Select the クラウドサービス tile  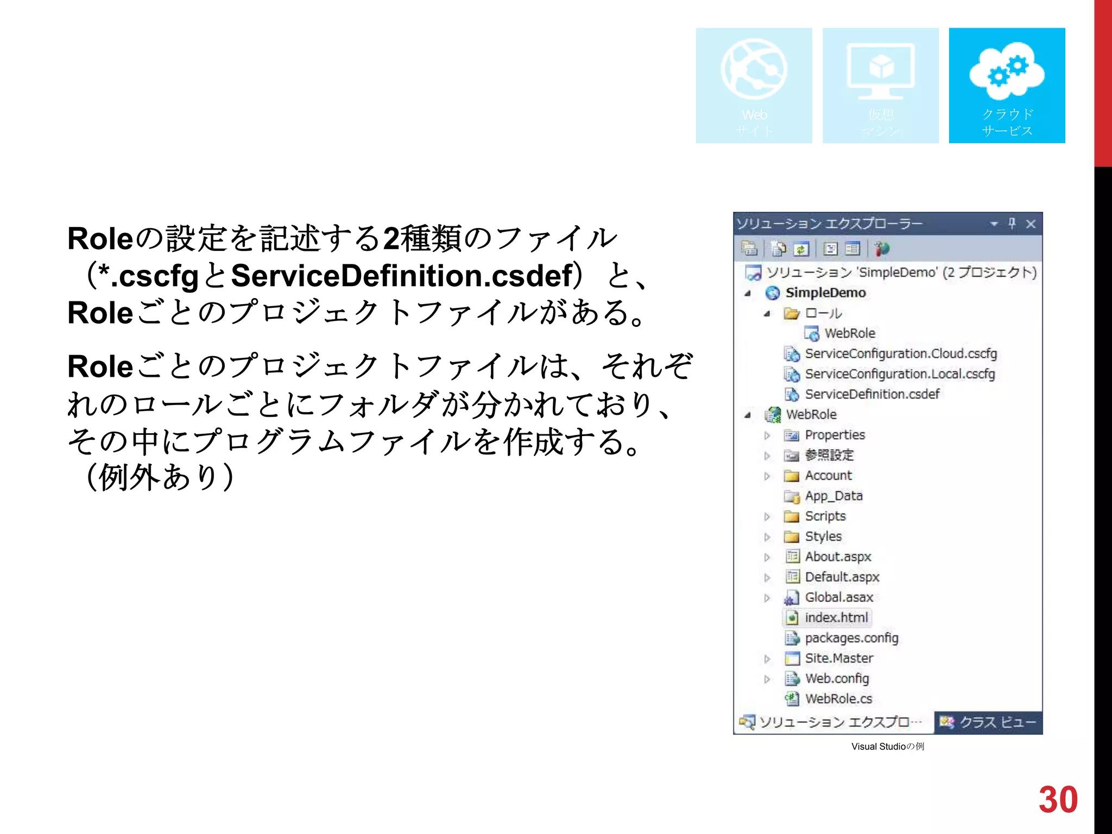pos(1007,85)
